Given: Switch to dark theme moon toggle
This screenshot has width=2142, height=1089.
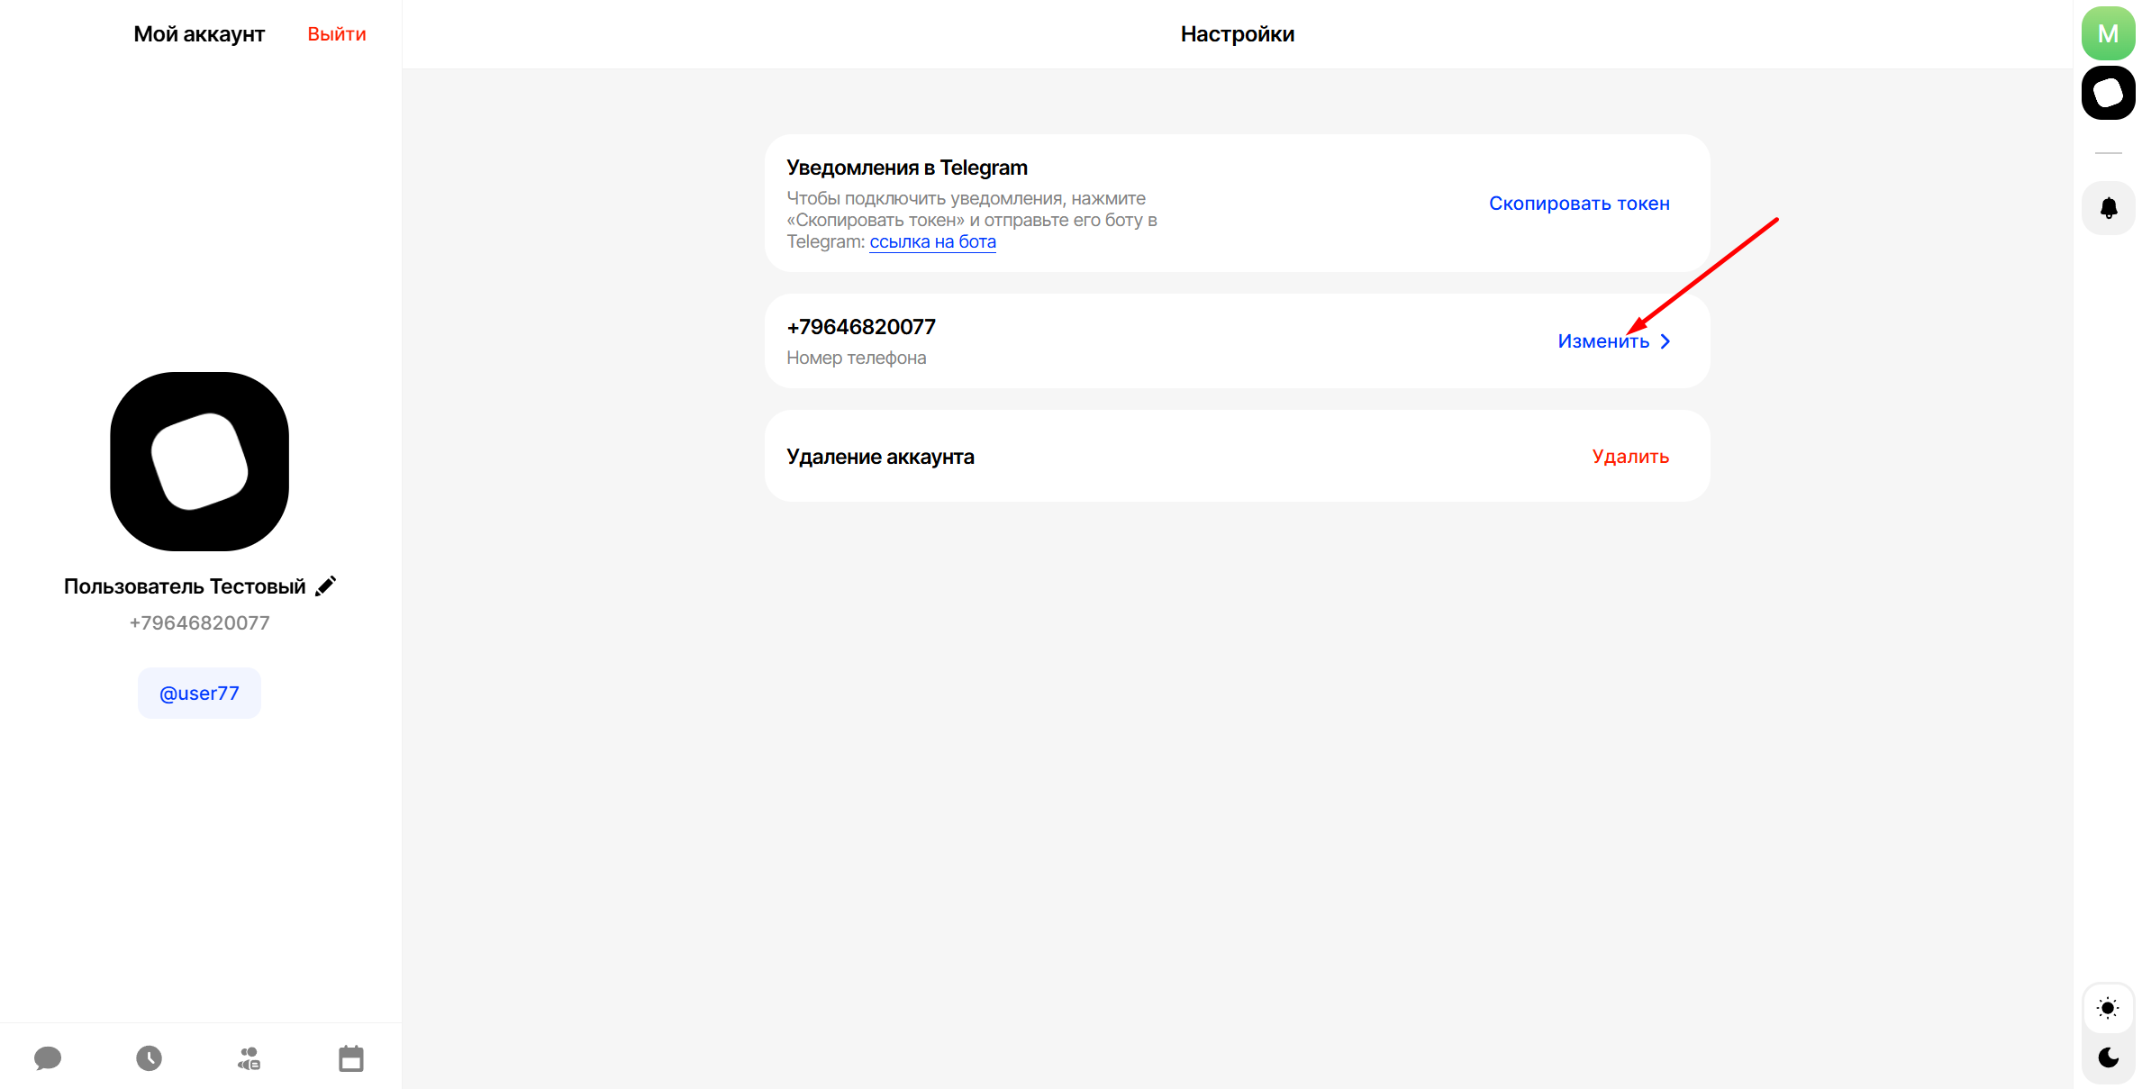Looking at the screenshot, I should pyautogui.click(x=2108, y=1057).
